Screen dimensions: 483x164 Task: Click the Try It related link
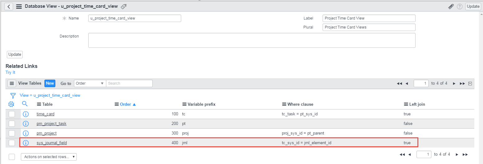(x=10, y=72)
